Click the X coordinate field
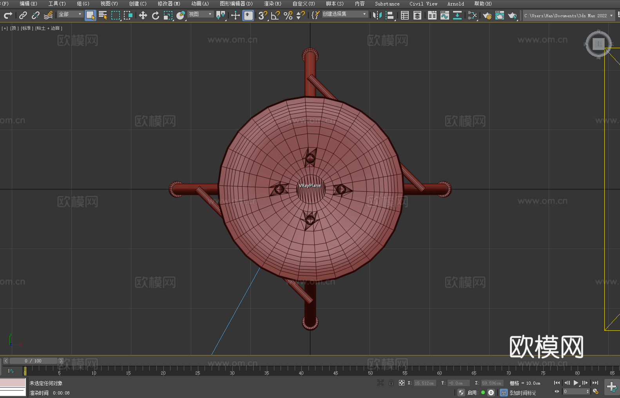The height and width of the screenshot is (398, 620). (x=425, y=383)
